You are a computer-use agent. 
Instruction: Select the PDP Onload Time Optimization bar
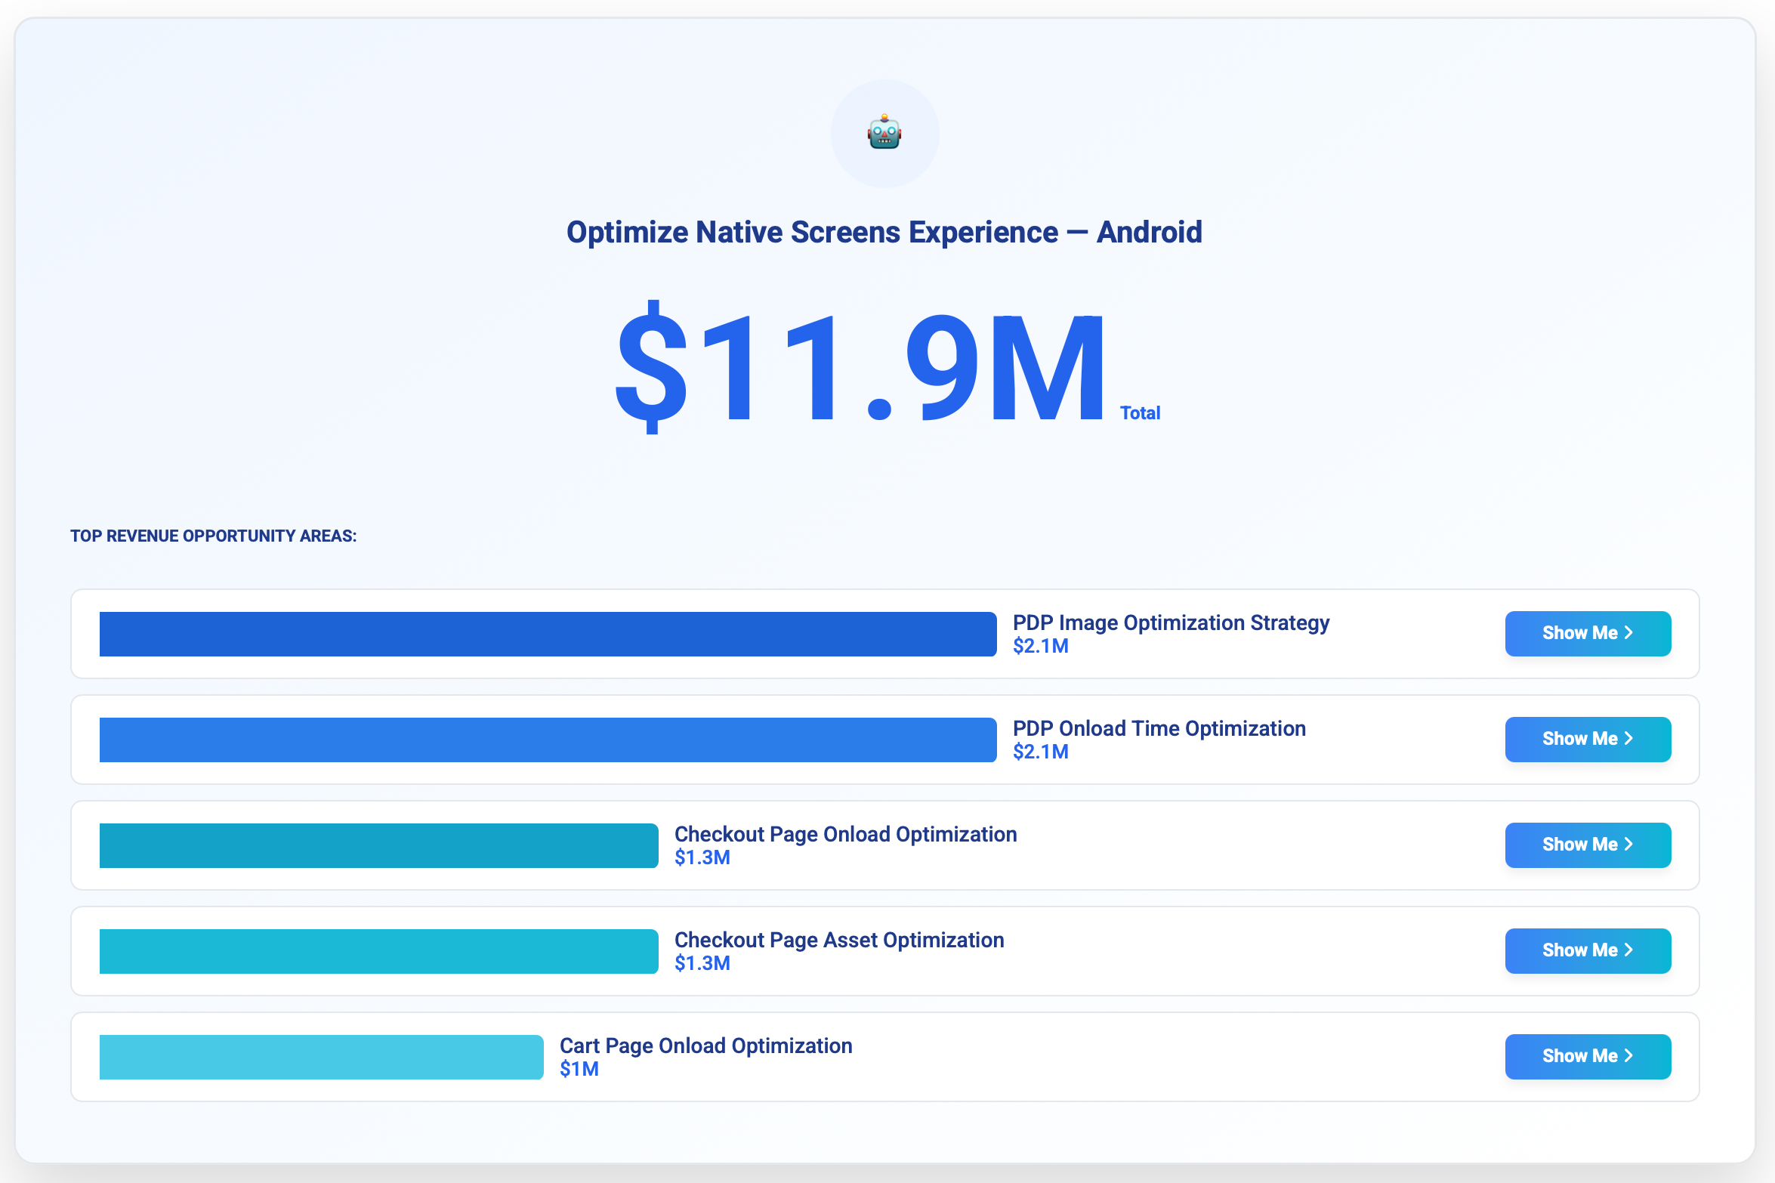(548, 740)
